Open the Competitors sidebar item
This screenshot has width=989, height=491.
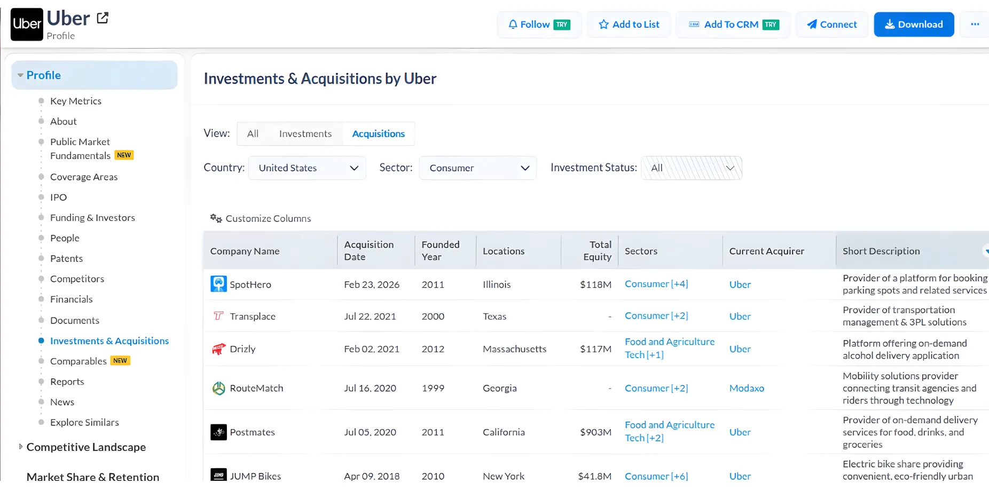click(x=77, y=279)
